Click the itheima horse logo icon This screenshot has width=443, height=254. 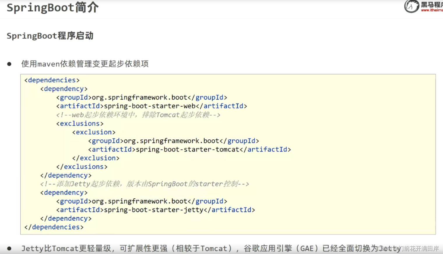[x=412, y=6]
